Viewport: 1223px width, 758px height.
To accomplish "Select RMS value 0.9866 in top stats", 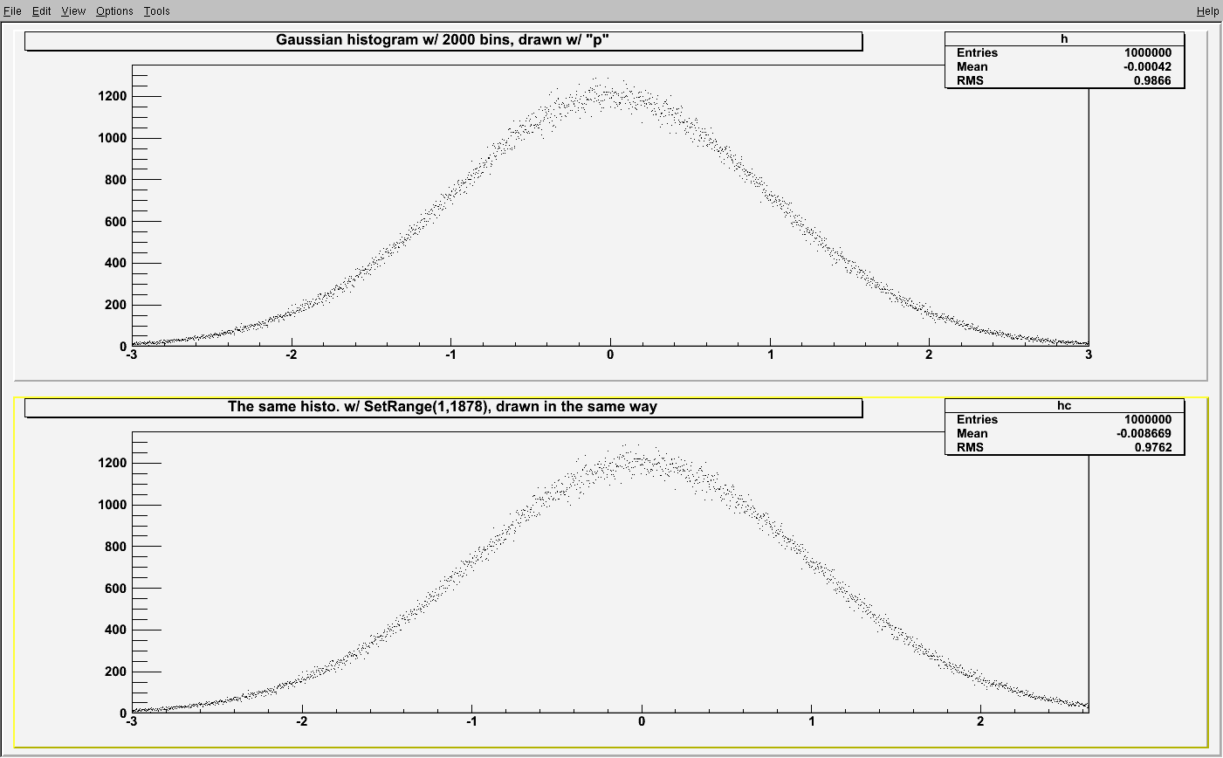I will click(x=1153, y=81).
